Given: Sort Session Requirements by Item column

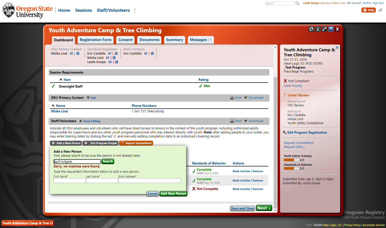Looking at the screenshot, I should tap(67, 80).
